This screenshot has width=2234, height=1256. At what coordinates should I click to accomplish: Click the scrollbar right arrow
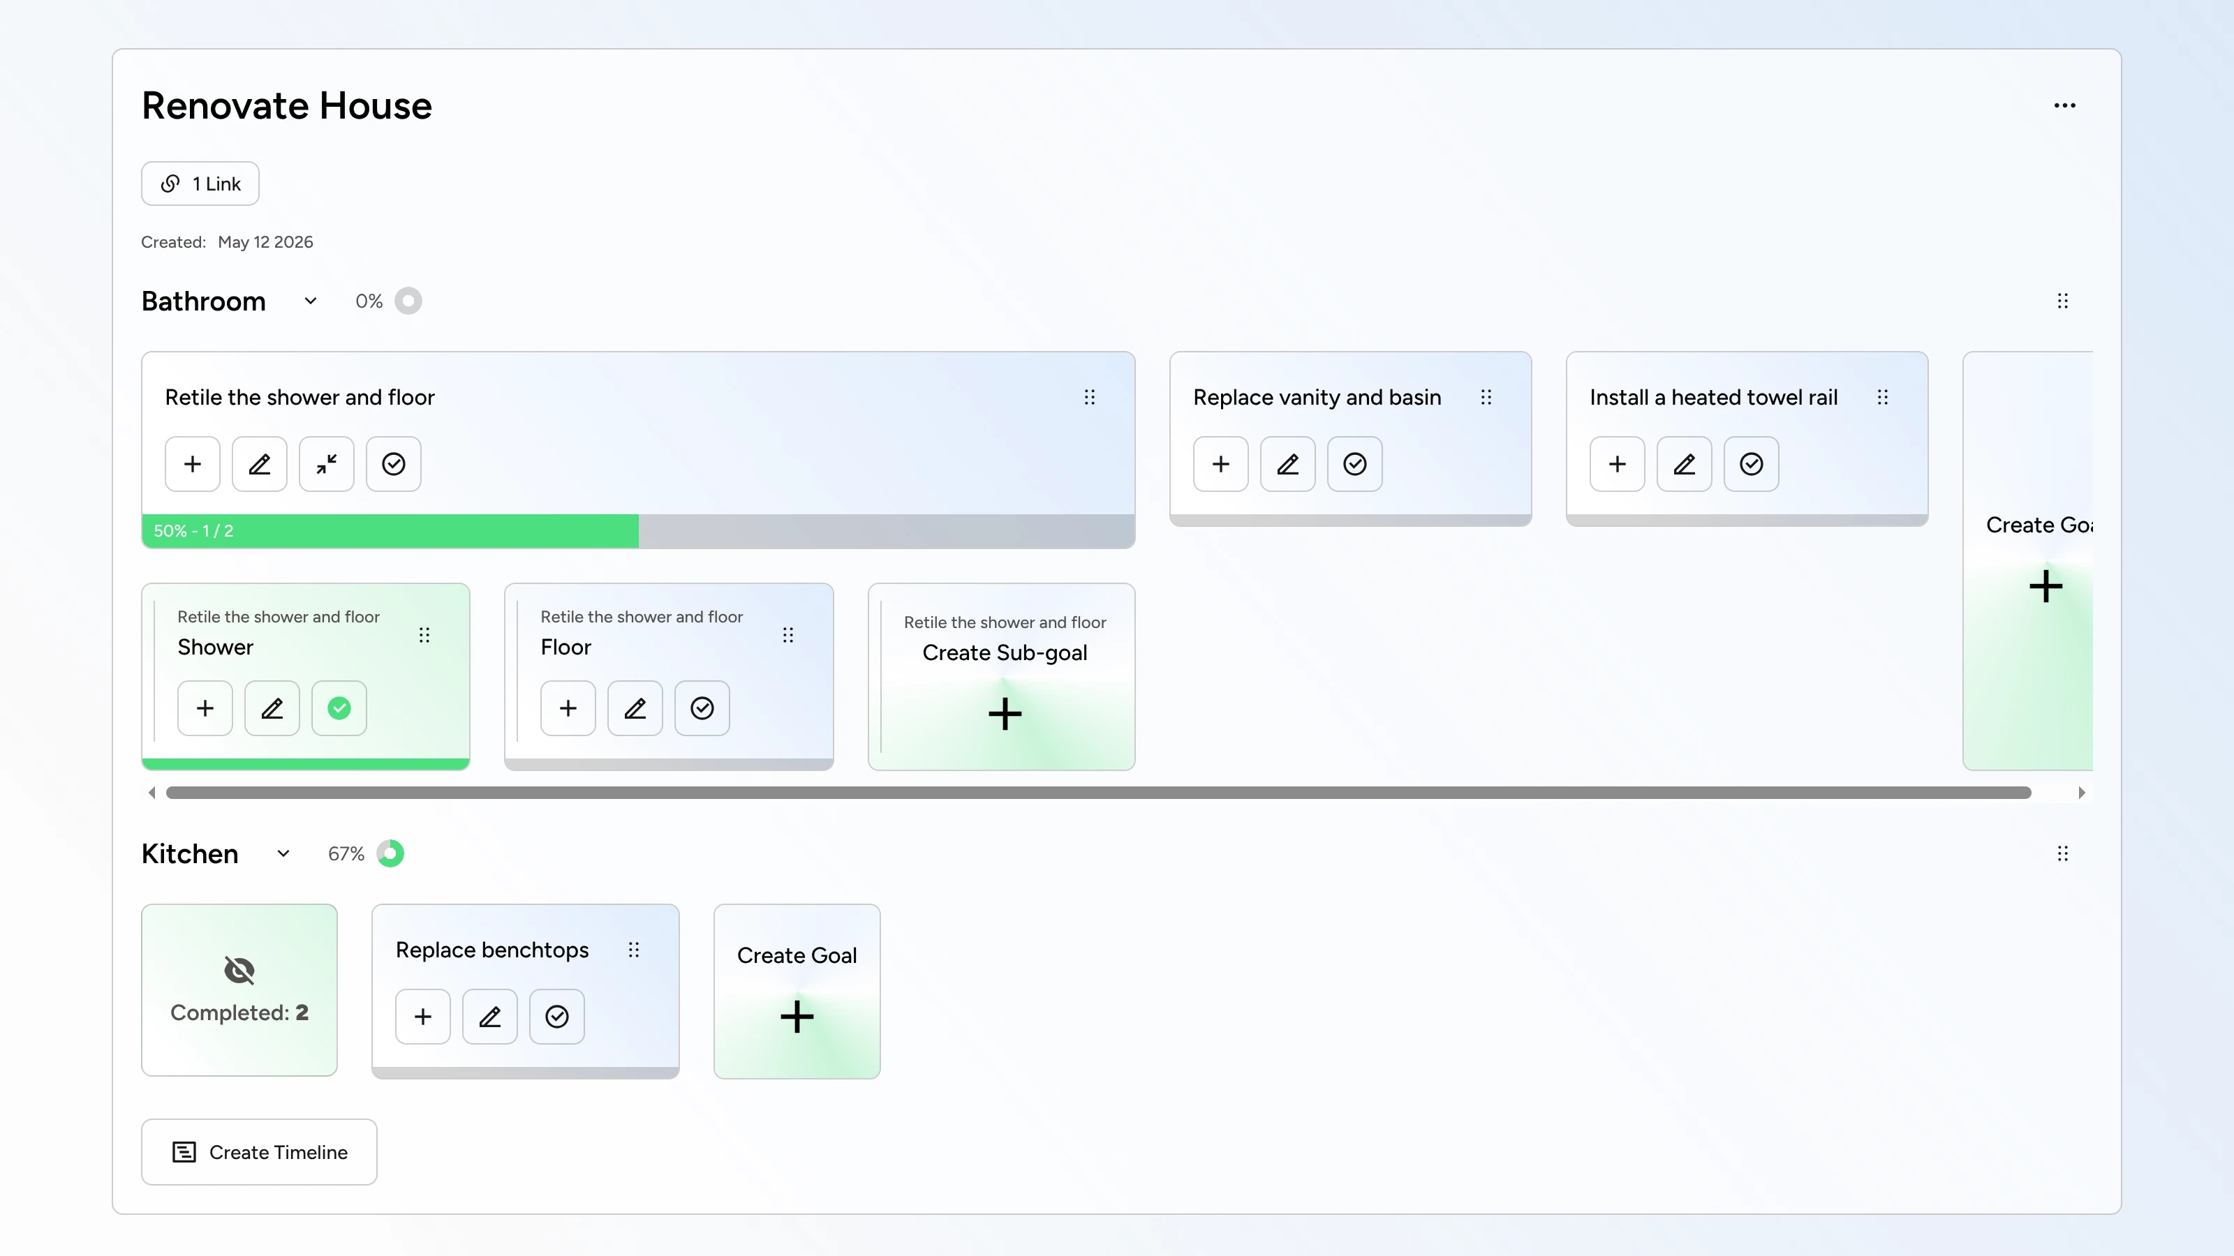pos(2081,793)
